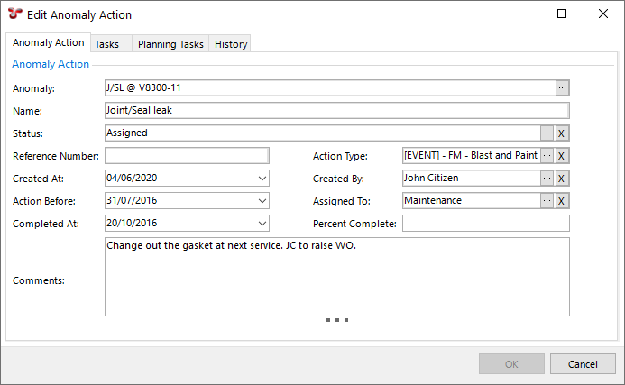Click in the Reference Number field

pos(187,156)
